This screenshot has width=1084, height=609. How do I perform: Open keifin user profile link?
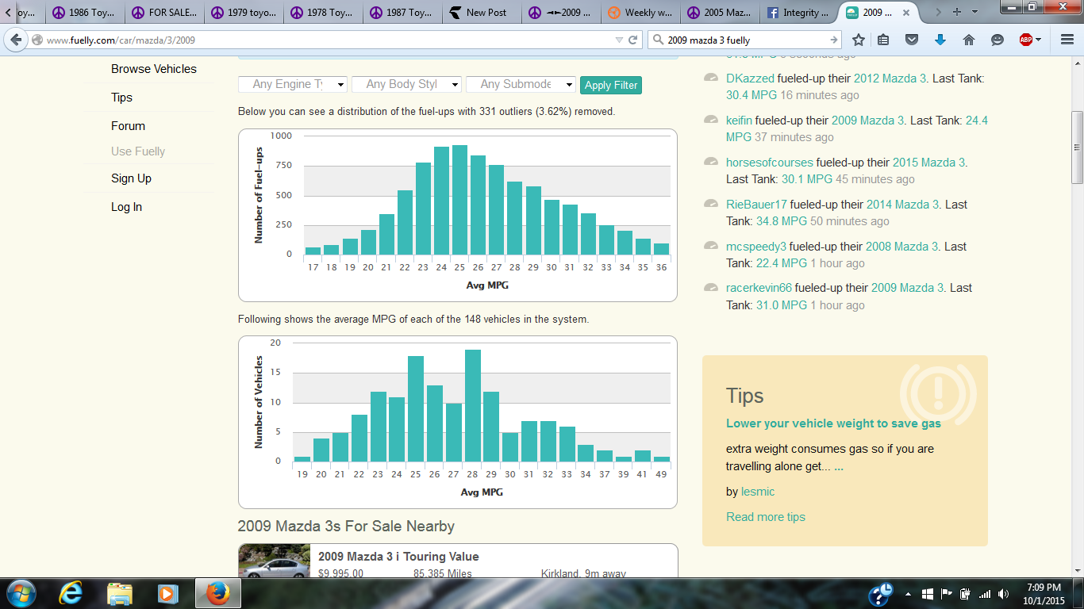[x=739, y=121]
